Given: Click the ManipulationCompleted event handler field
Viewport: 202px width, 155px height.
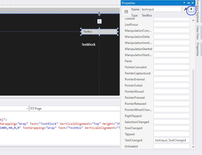Looking at the screenshot, I should coord(172,30).
